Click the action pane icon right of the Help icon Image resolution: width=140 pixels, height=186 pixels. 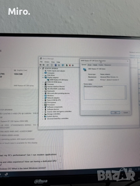(59, 65)
